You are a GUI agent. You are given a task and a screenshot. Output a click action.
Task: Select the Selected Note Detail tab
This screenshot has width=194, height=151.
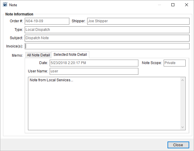(x=70, y=55)
